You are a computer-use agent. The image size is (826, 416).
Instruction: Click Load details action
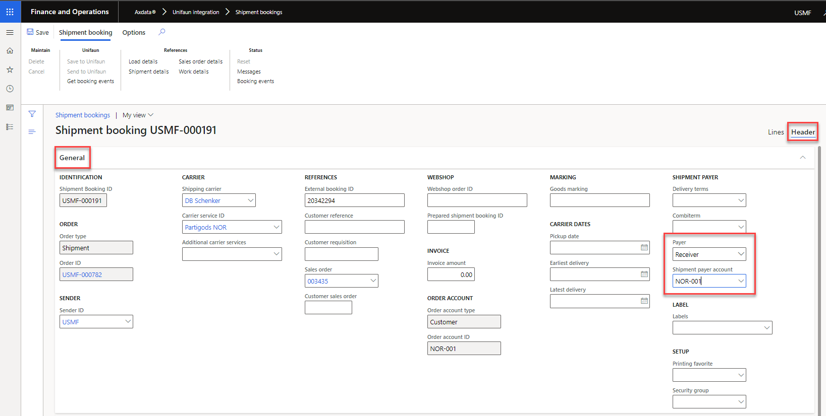pyautogui.click(x=143, y=61)
